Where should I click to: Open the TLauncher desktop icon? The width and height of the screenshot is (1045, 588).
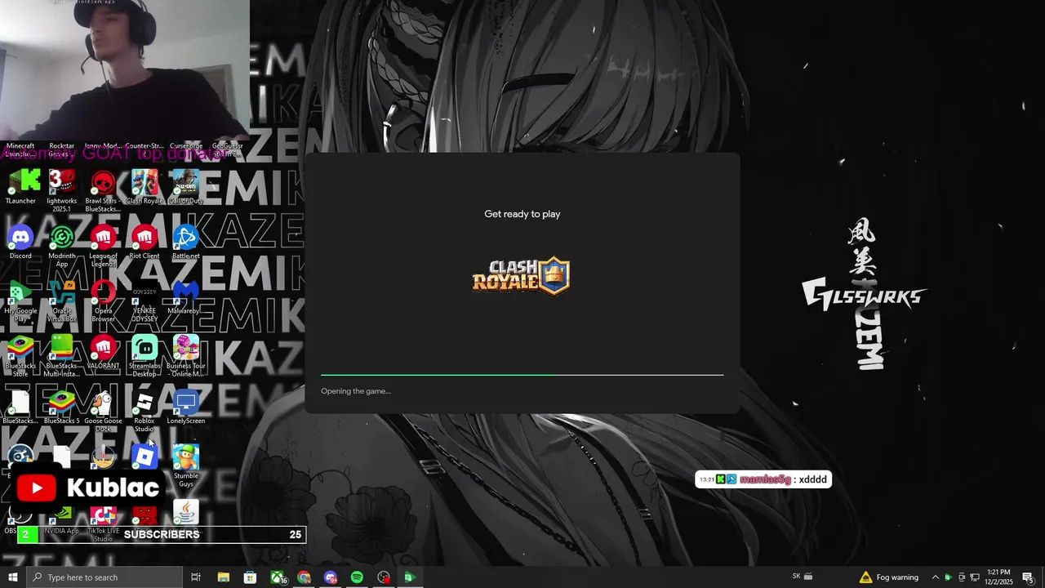point(20,186)
